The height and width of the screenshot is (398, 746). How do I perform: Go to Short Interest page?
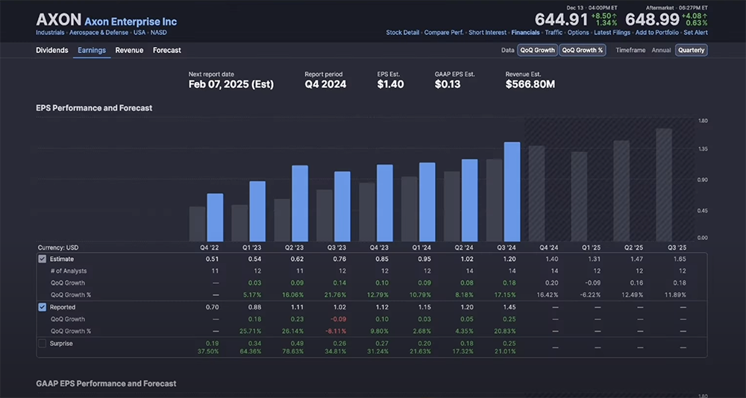488,32
